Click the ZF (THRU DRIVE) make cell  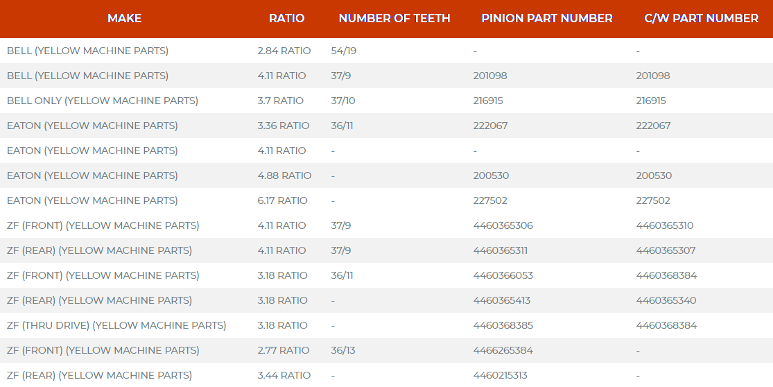116,325
